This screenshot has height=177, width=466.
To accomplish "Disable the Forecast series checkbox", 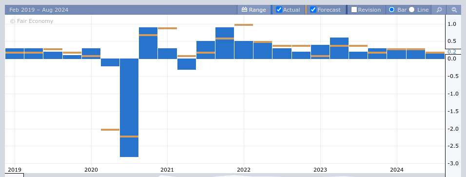I will click(x=313, y=10).
